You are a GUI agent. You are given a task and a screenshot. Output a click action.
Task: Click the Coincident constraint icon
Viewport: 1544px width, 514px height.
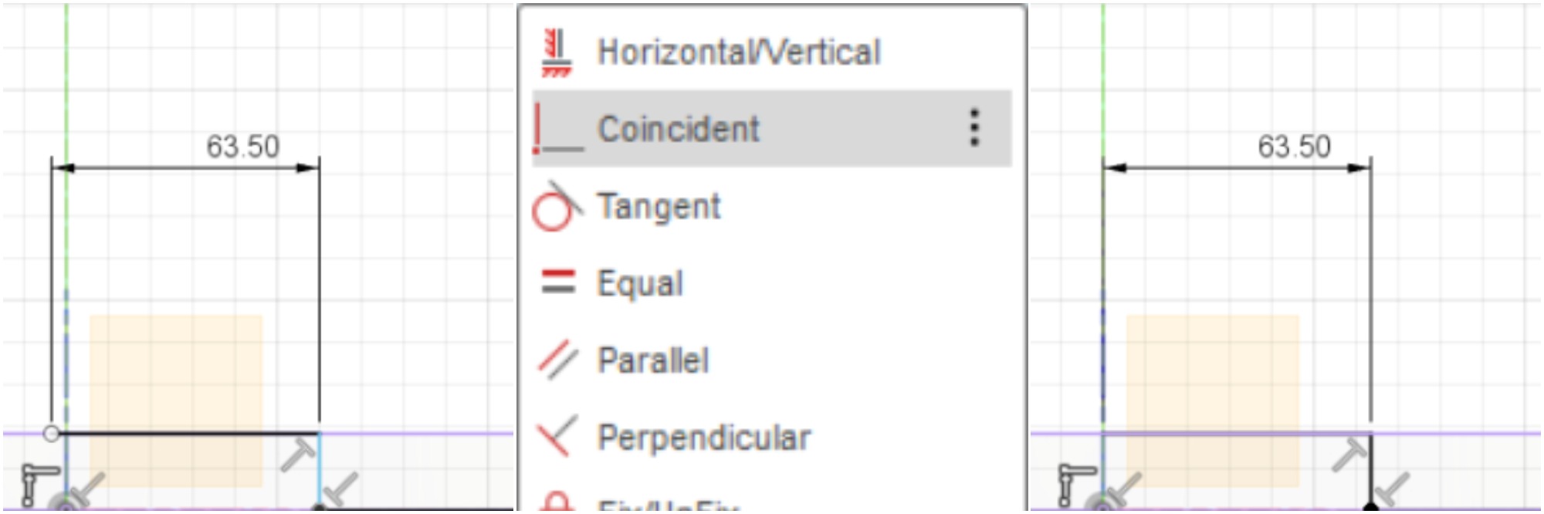[557, 129]
